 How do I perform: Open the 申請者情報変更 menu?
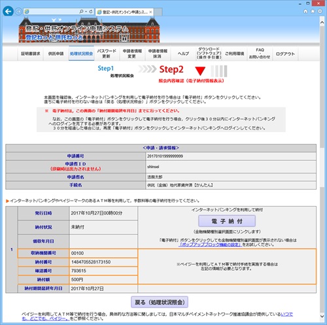coord(132,54)
